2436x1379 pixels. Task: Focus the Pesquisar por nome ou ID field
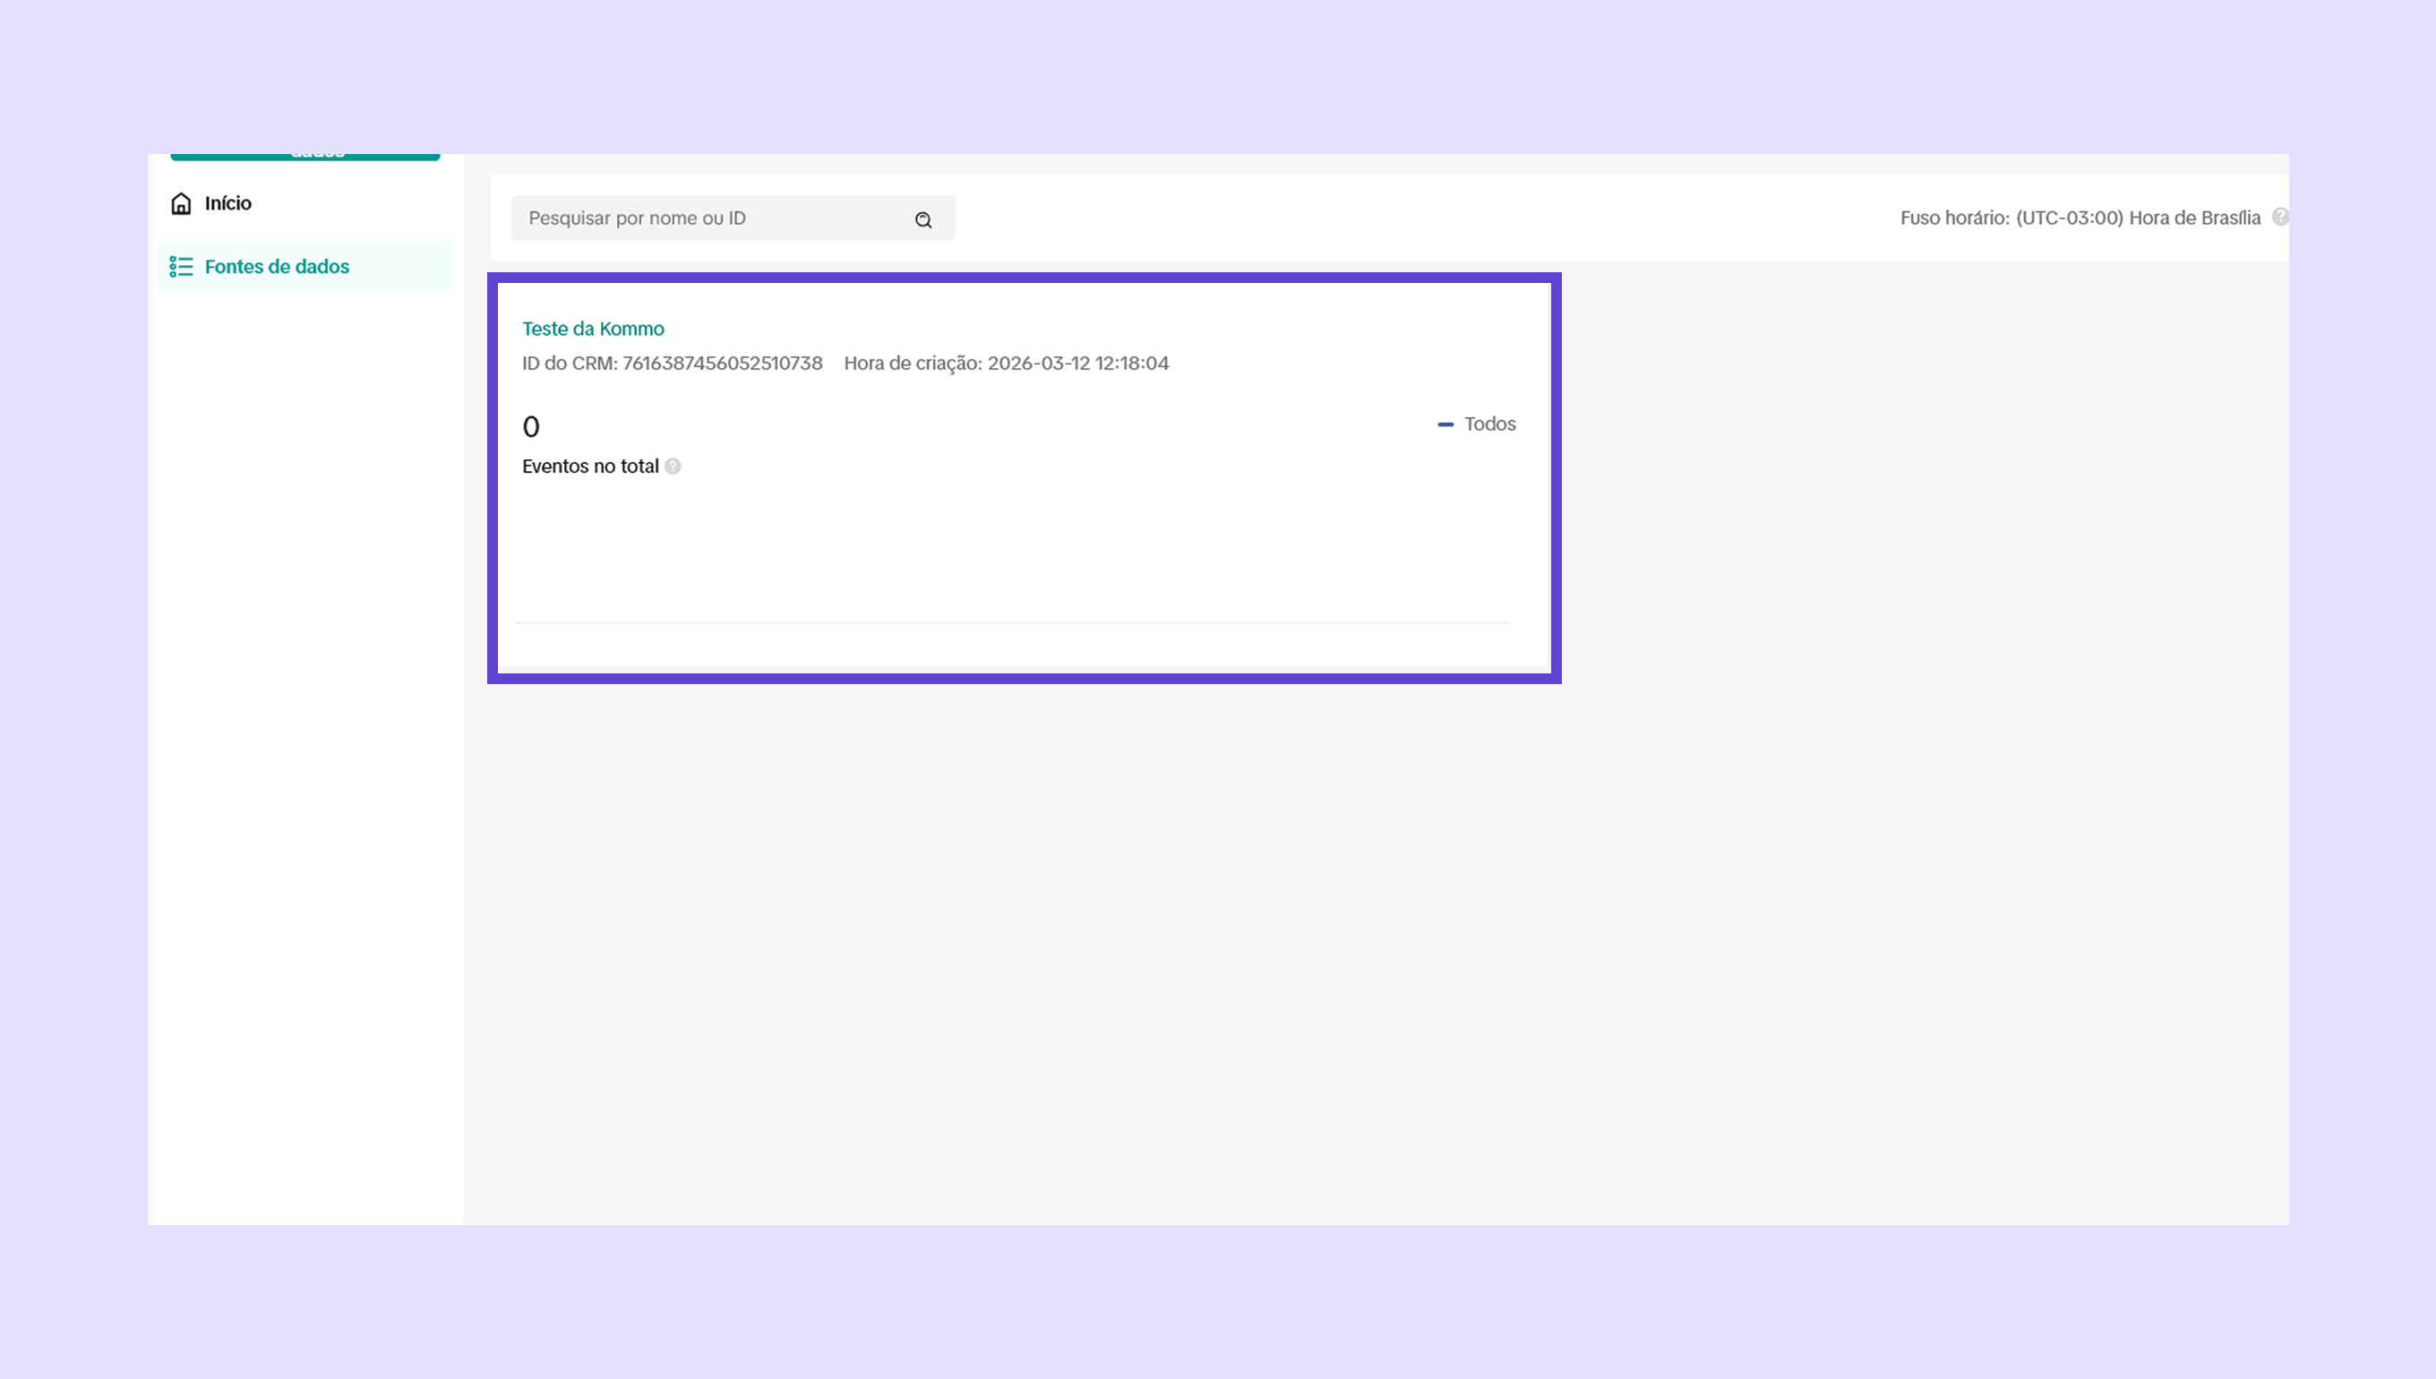pos(710,218)
